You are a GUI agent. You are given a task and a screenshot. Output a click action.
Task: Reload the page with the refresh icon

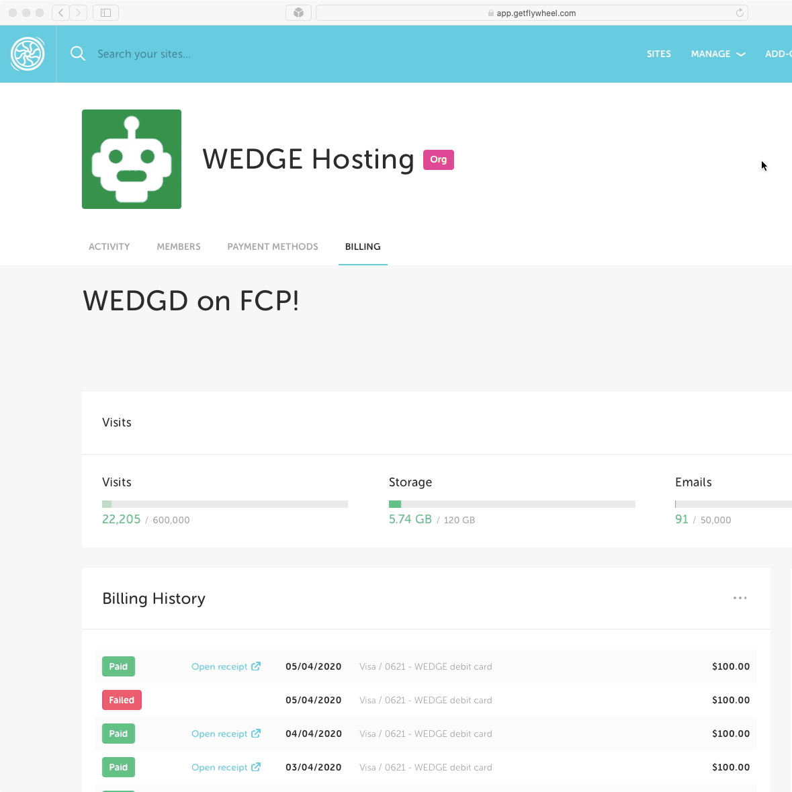point(740,13)
